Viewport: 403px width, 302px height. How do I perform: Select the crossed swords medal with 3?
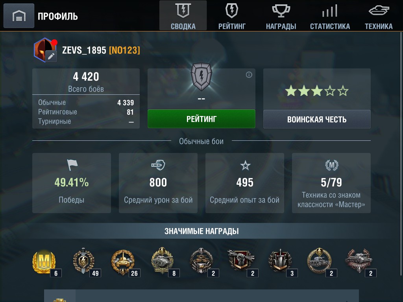coord(280,260)
